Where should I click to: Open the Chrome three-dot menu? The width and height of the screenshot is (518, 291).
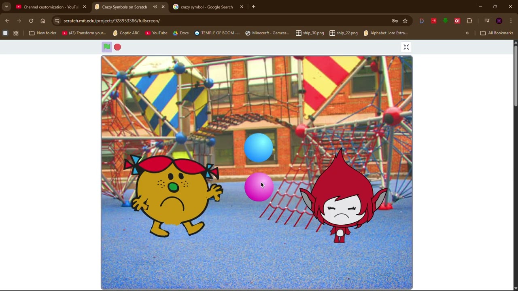(x=511, y=21)
